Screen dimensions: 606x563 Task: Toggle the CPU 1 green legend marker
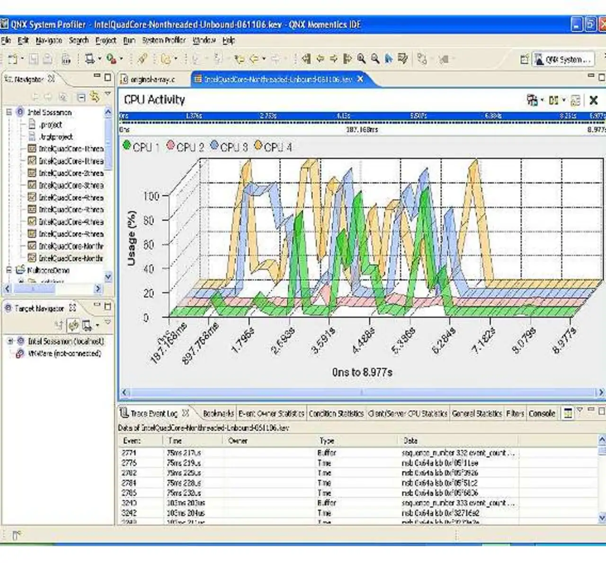click(127, 145)
